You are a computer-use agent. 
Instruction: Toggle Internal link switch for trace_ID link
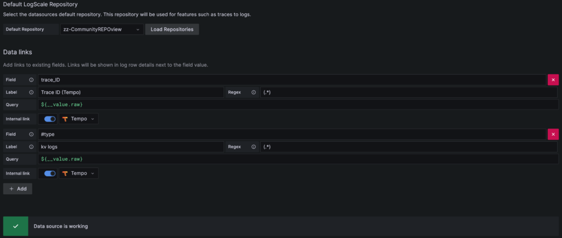50,119
